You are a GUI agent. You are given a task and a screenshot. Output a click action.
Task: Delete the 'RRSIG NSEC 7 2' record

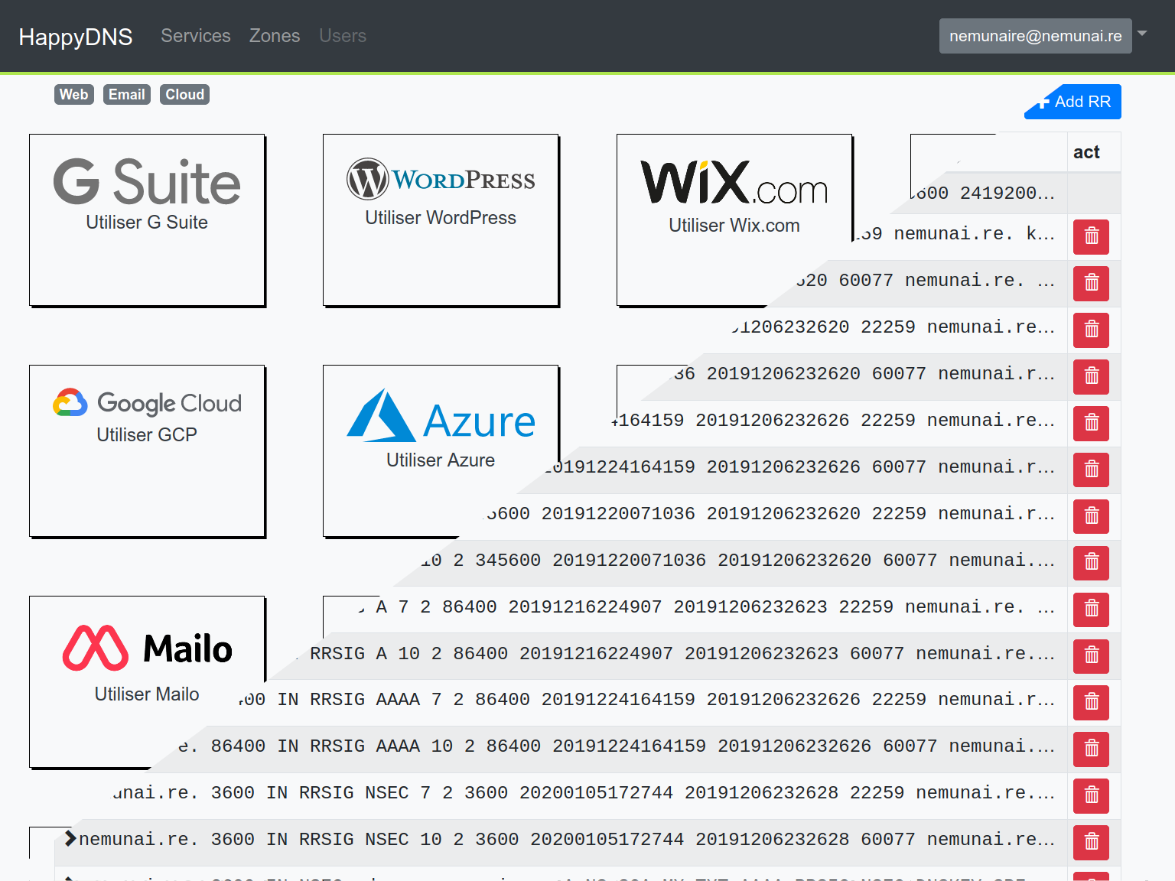tap(1091, 796)
